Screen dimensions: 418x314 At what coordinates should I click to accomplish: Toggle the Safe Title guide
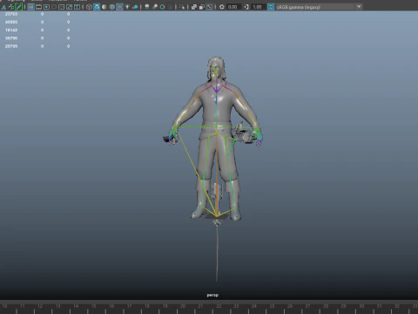77,7
